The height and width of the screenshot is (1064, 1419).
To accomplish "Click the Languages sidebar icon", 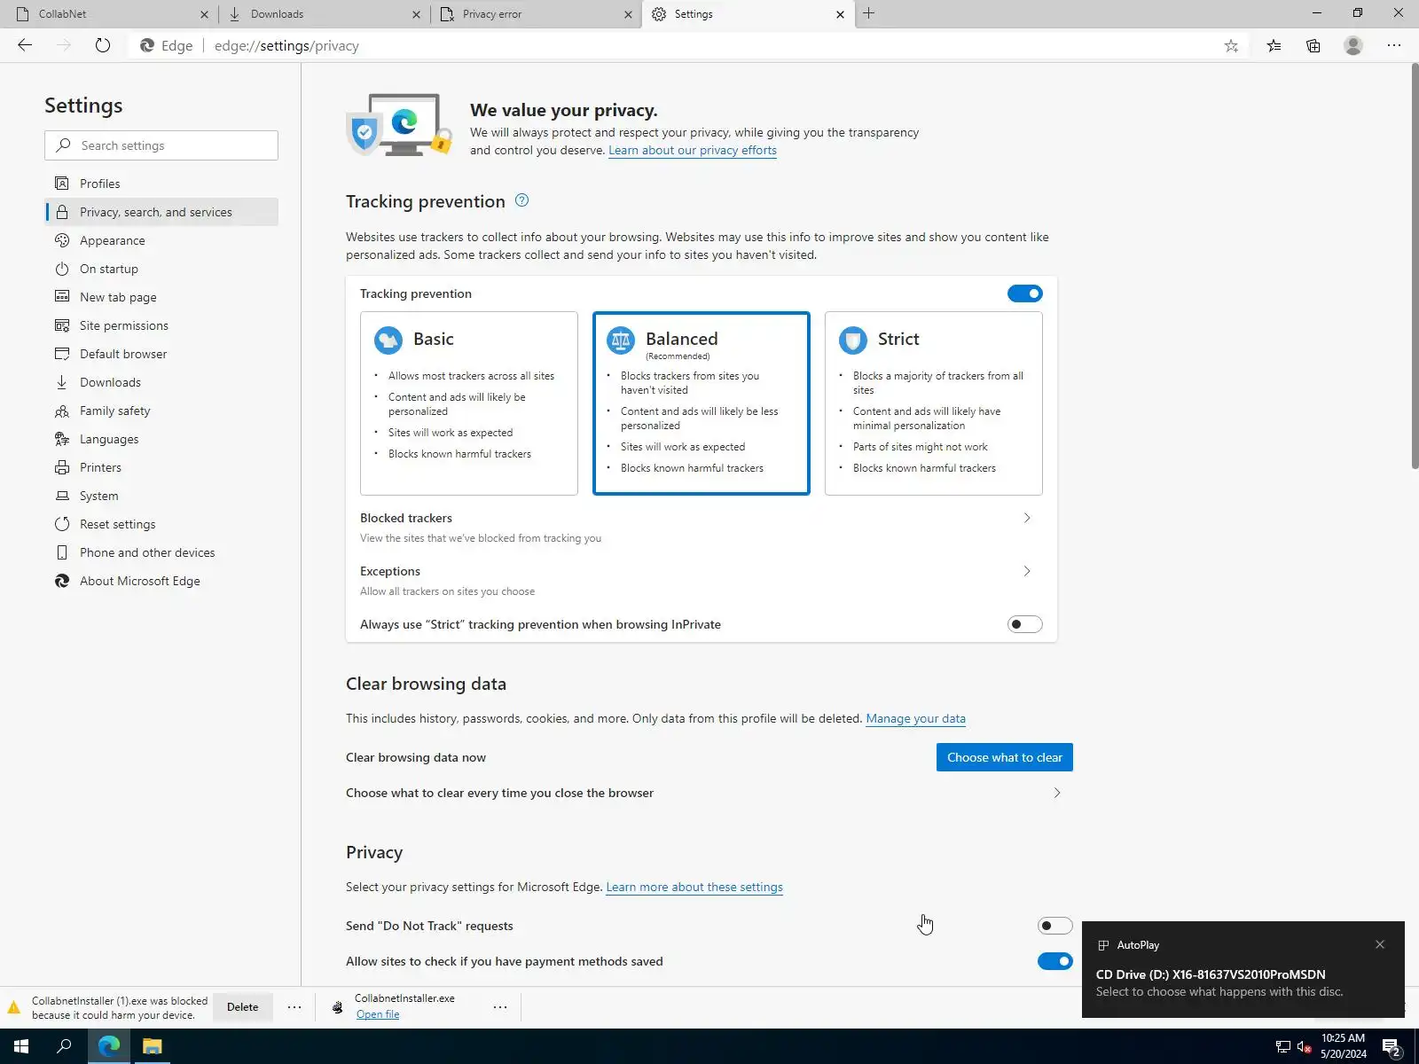I will (x=62, y=439).
